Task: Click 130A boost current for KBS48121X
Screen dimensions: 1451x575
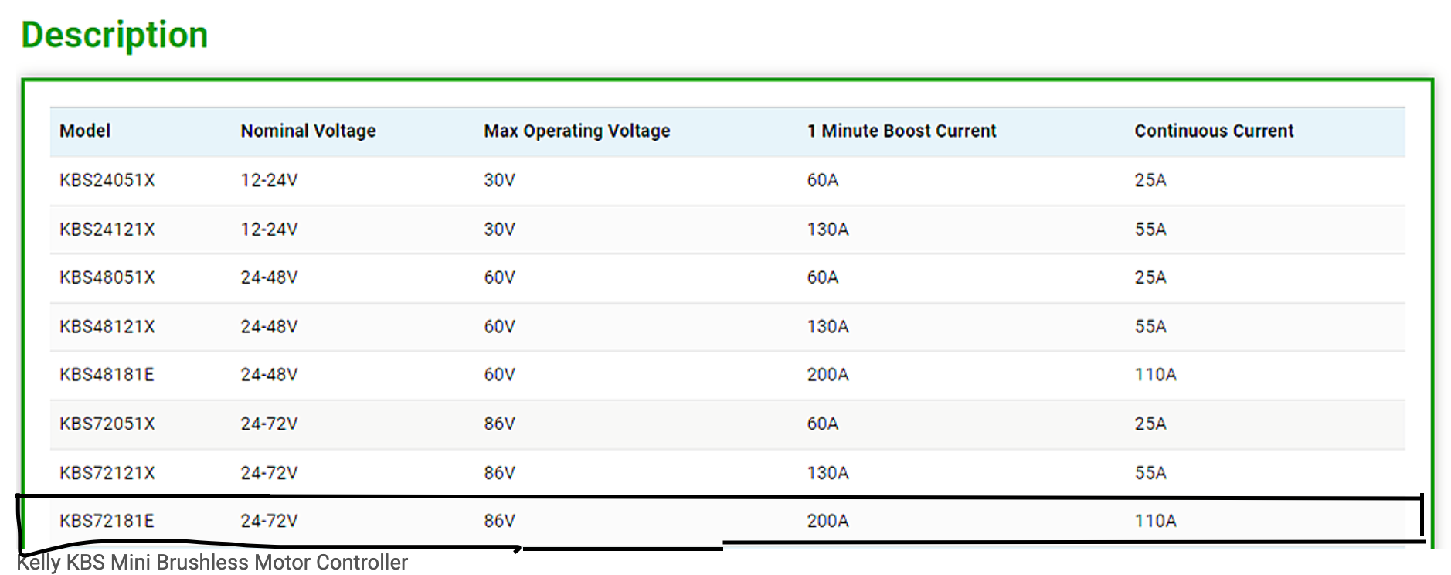Action: [x=827, y=327]
